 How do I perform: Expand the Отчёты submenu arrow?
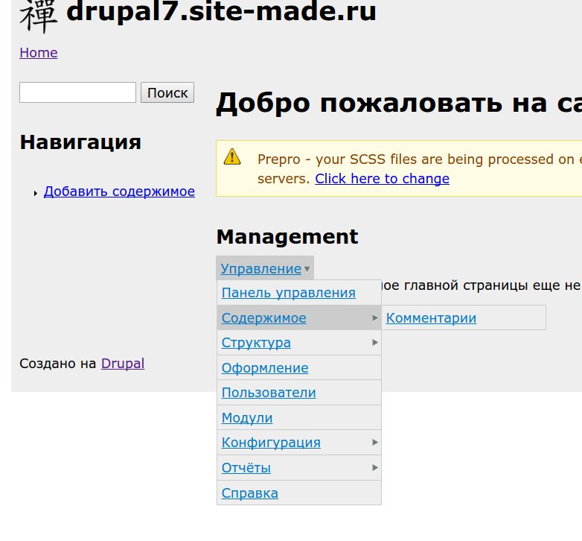(375, 467)
